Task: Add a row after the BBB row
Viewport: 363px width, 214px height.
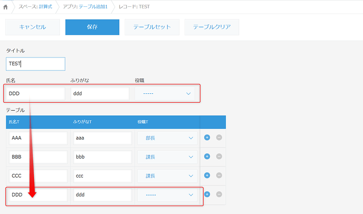Action: [x=207, y=157]
